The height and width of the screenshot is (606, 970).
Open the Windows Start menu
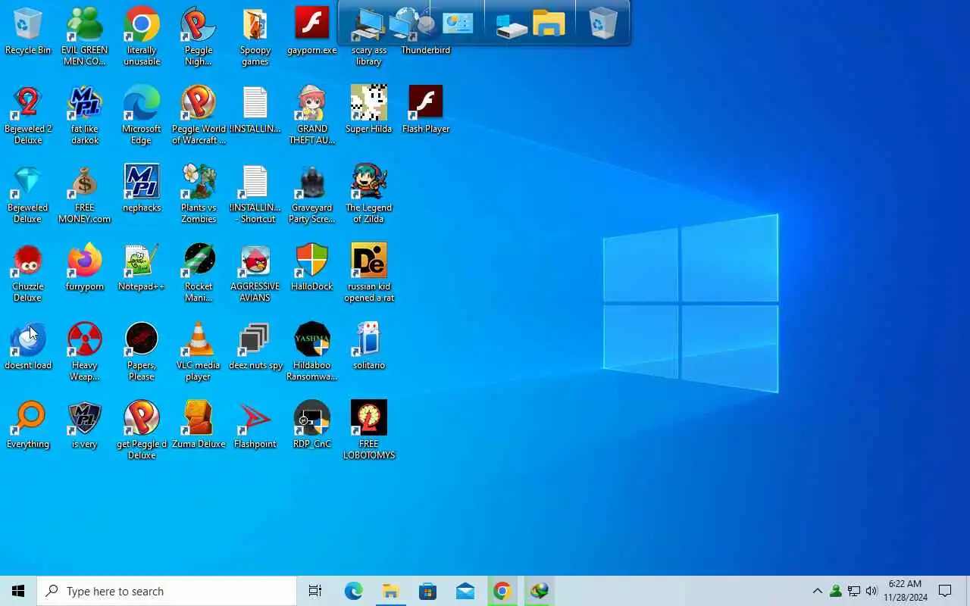click(18, 592)
